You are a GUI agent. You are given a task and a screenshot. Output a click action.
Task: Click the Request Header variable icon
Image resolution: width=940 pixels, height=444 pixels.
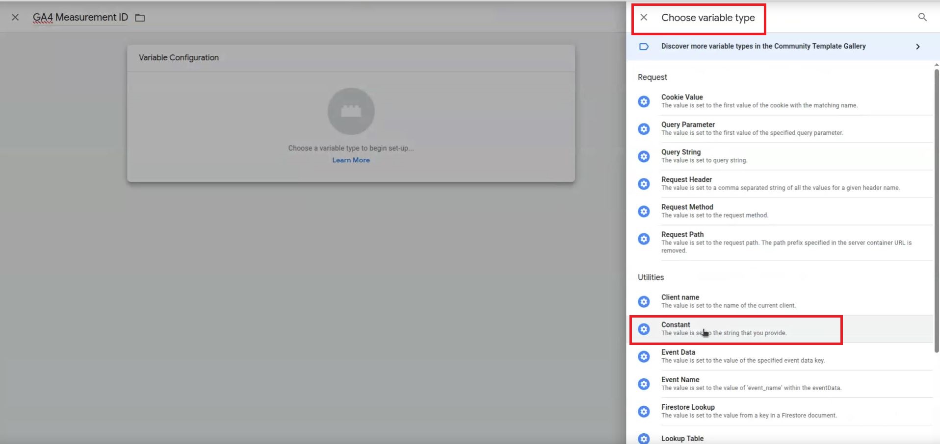[644, 184]
